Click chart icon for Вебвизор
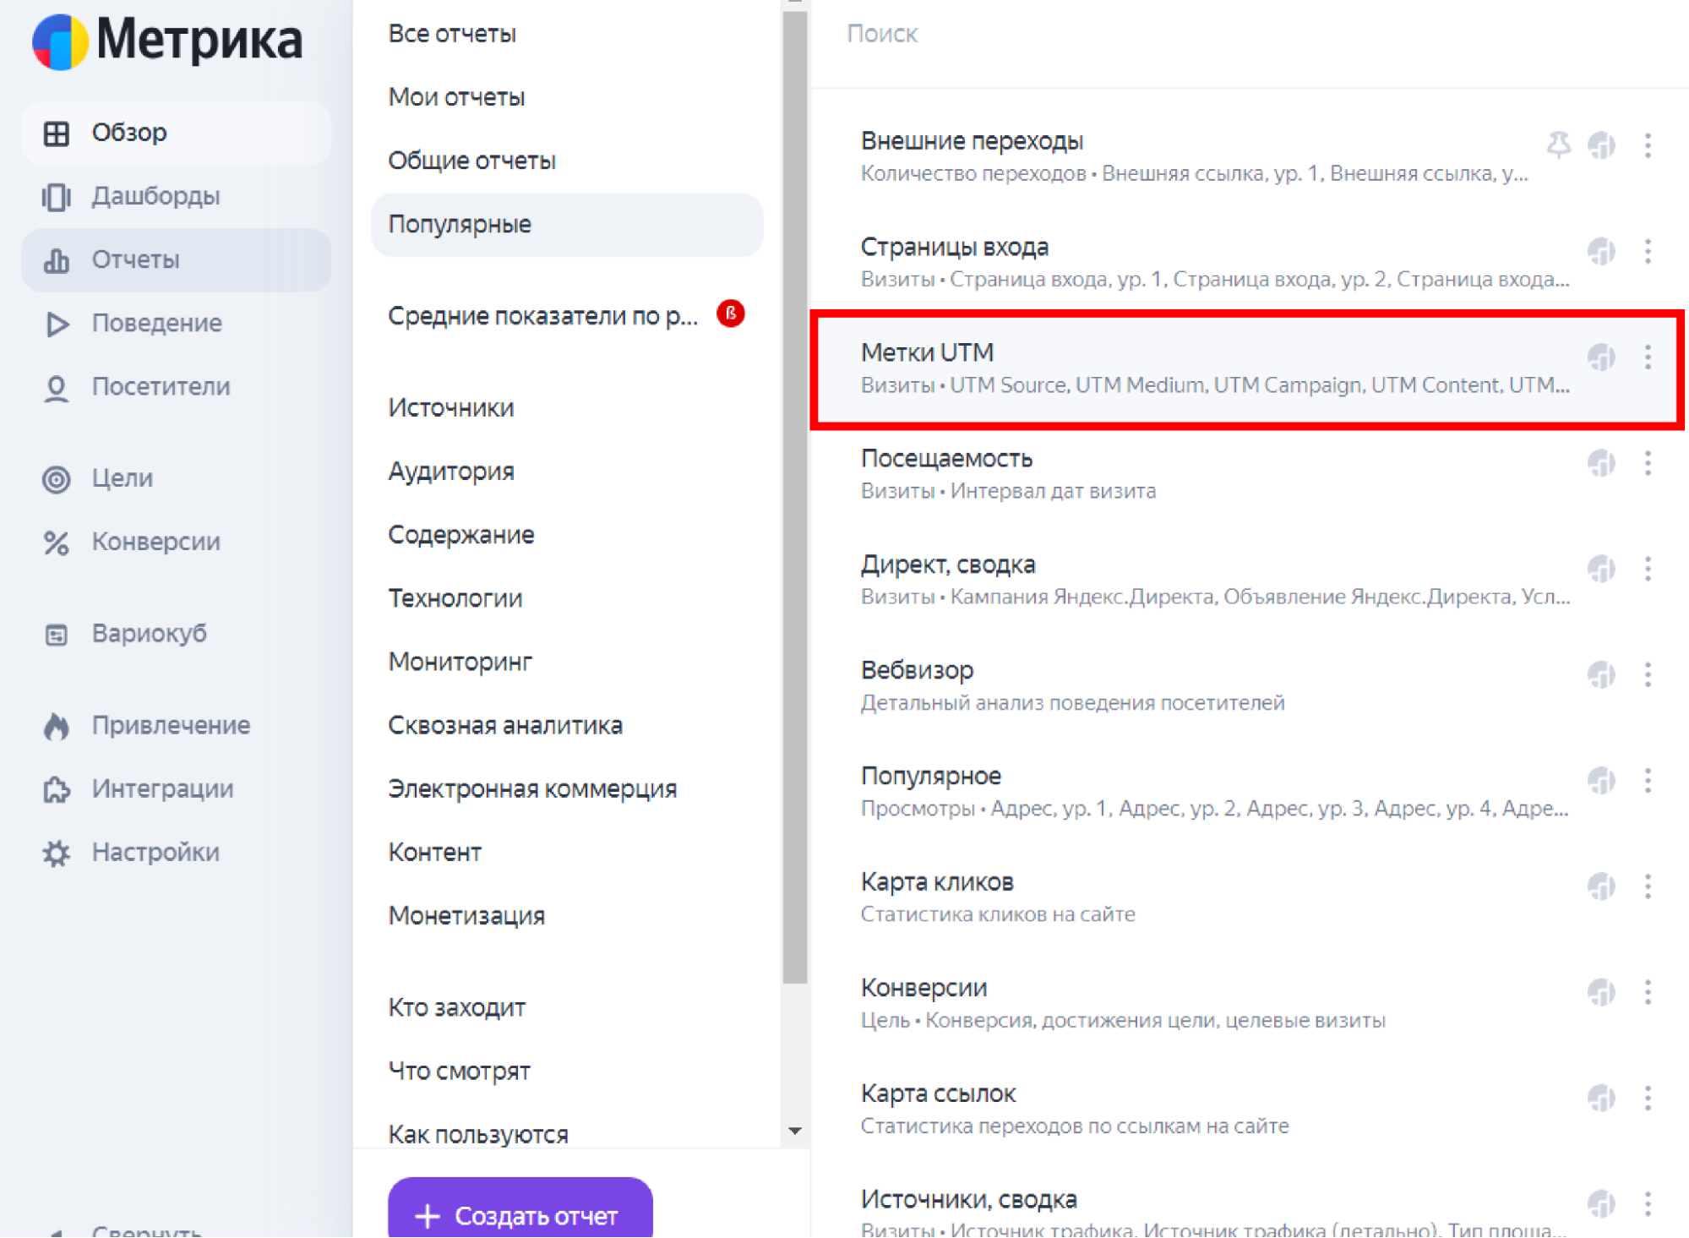The image size is (1689, 1238). (x=1601, y=674)
